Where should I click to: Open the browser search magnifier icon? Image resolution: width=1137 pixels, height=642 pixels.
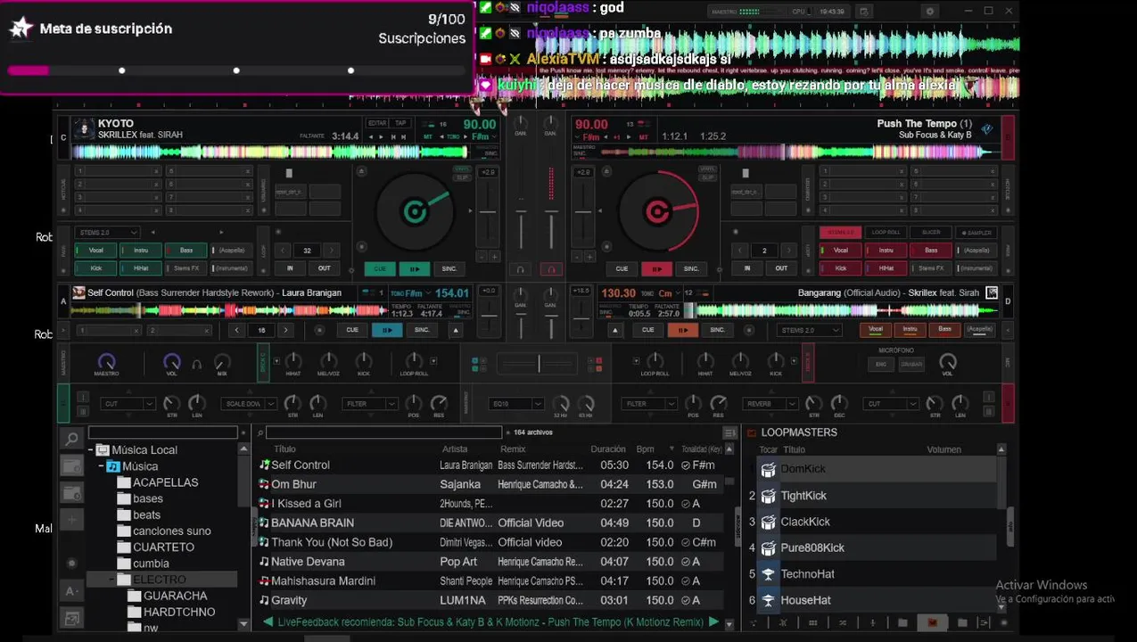coord(71,439)
